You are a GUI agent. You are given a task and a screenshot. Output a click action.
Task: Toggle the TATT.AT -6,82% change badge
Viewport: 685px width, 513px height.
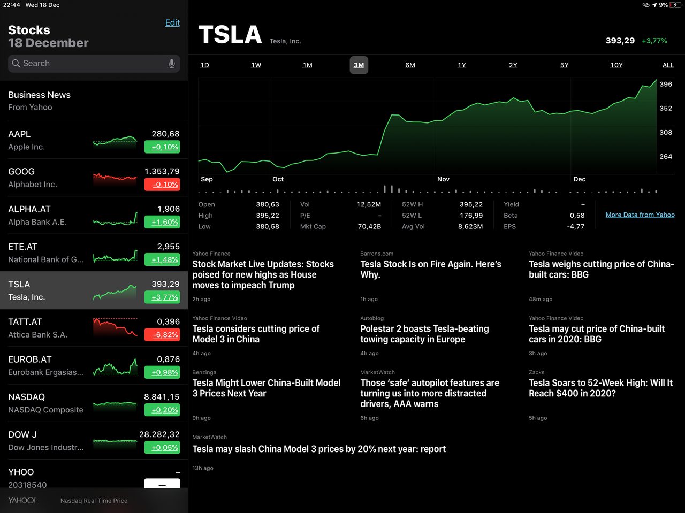pyautogui.click(x=162, y=335)
